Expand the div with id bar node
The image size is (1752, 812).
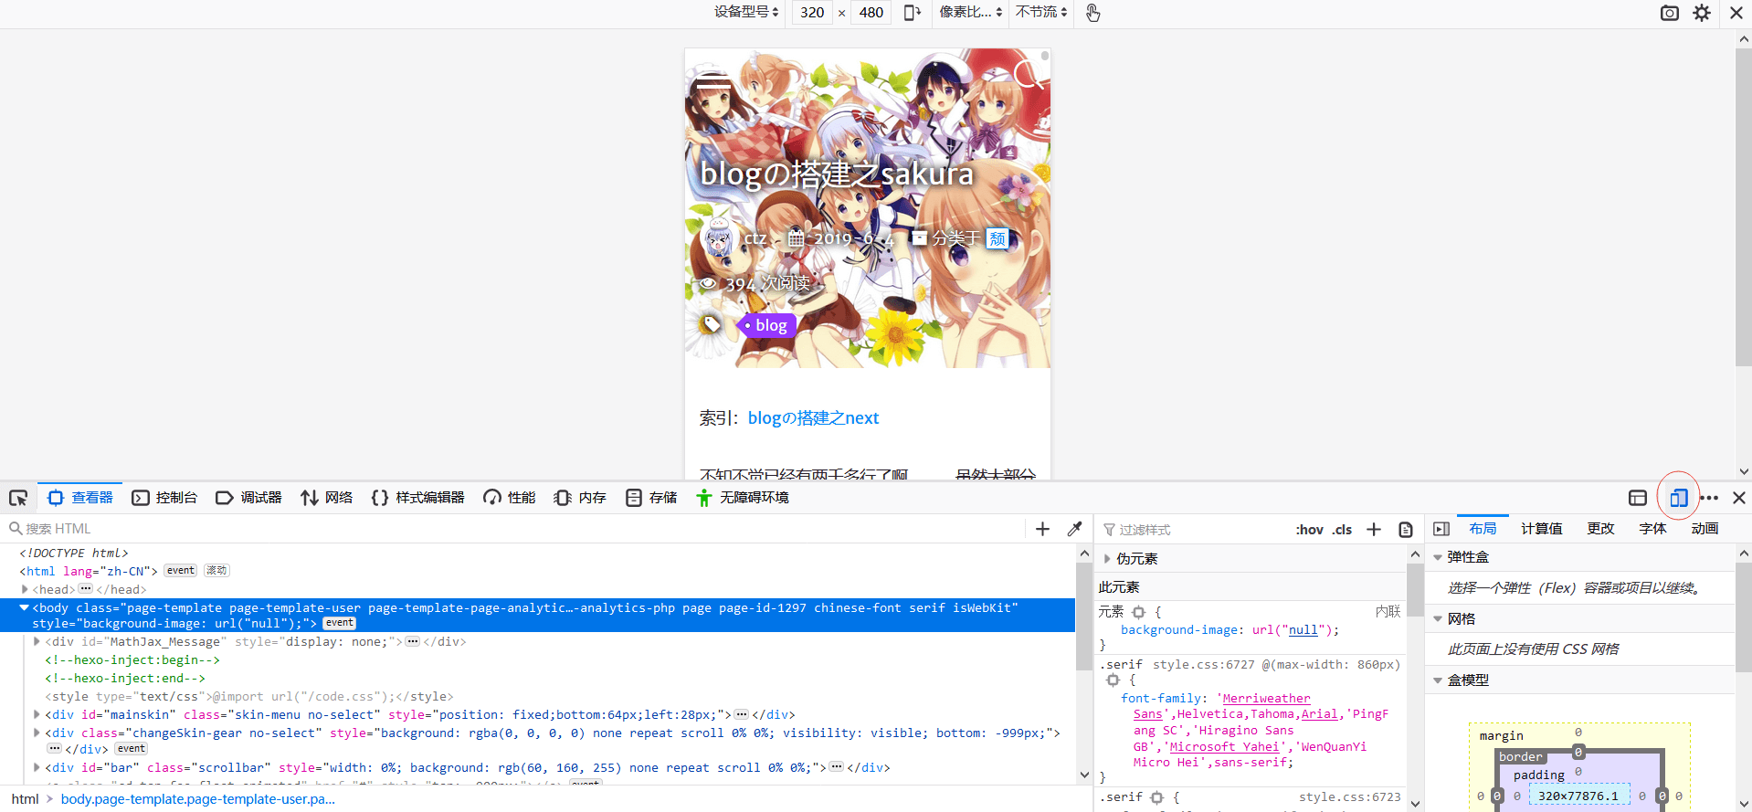click(x=37, y=767)
